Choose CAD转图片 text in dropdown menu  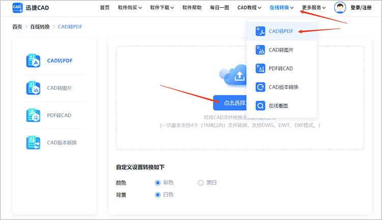[281, 50]
